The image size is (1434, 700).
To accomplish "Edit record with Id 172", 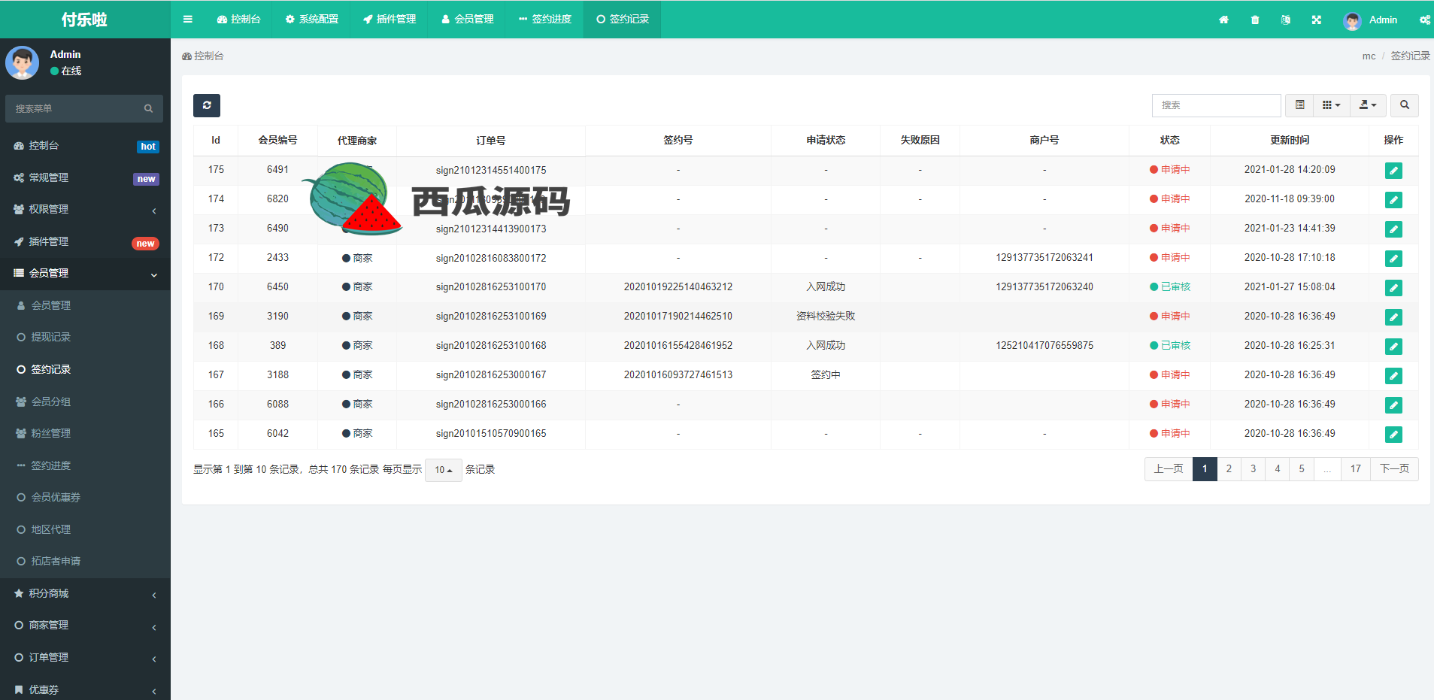I will pos(1393,259).
